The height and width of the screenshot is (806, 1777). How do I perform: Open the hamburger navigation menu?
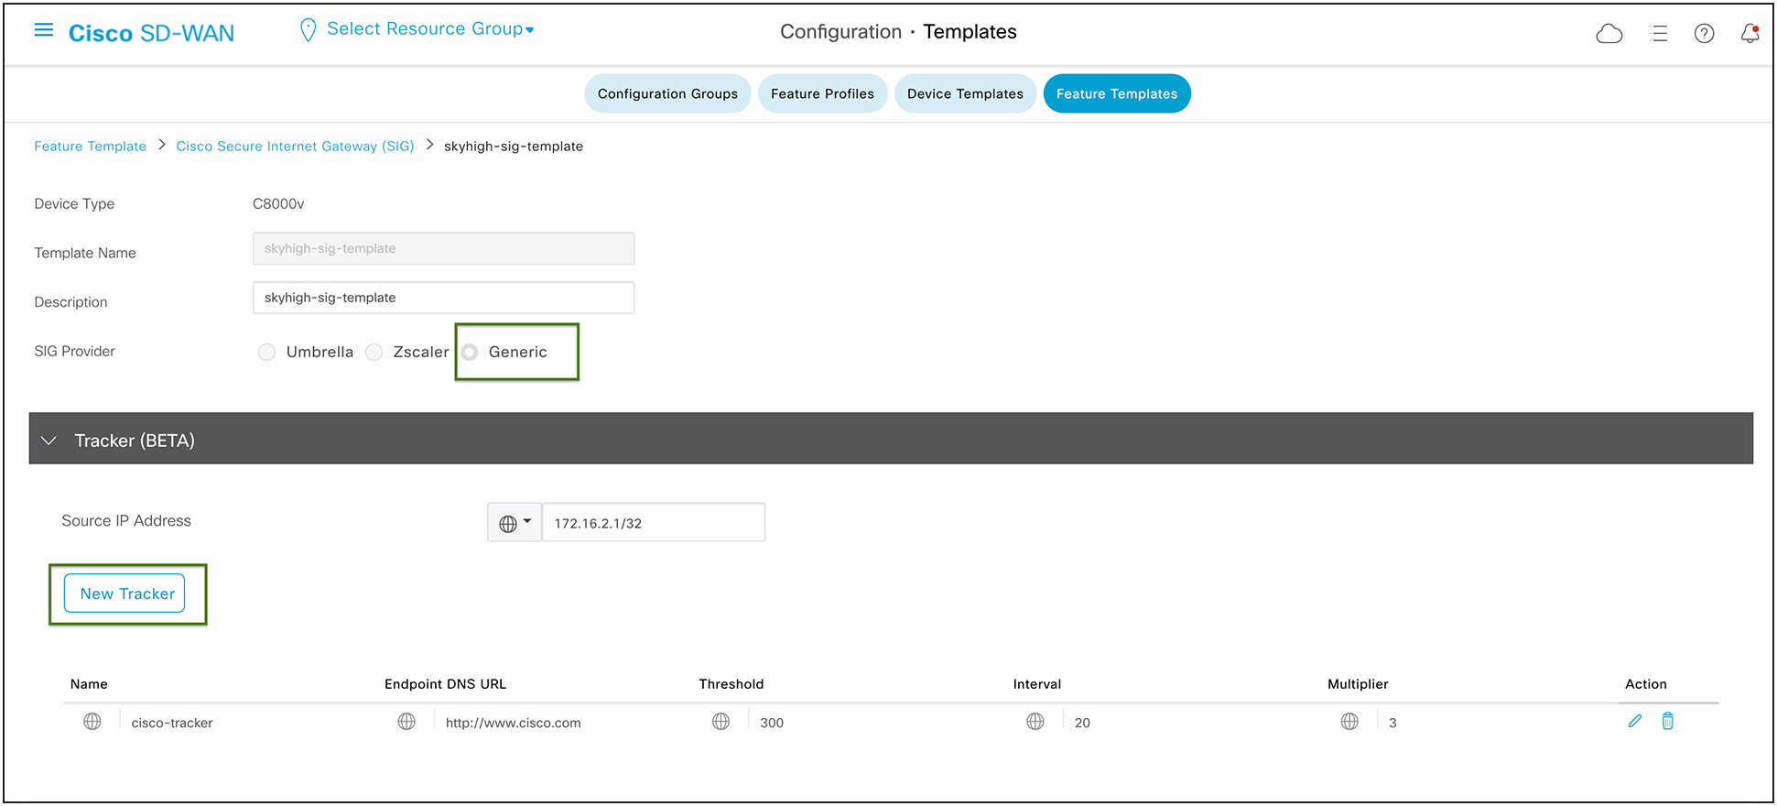[x=43, y=30]
